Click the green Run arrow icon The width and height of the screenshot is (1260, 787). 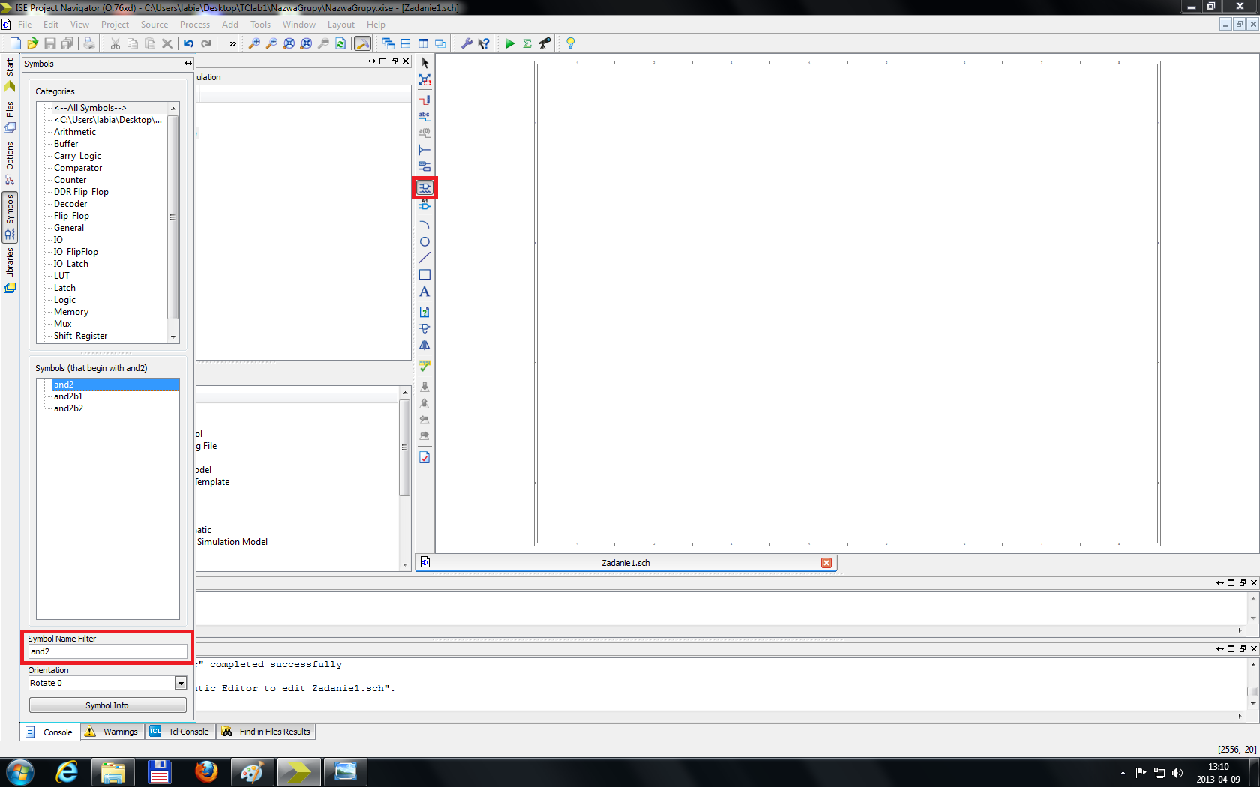(x=510, y=43)
